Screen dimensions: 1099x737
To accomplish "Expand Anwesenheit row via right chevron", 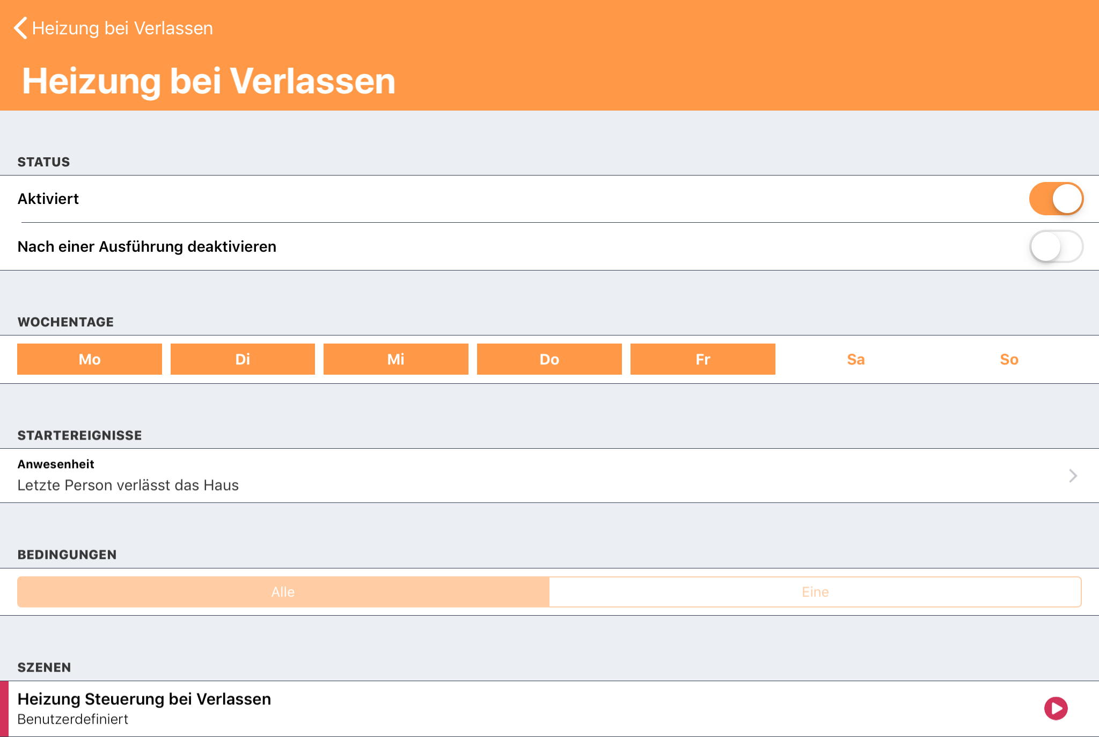I will click(x=1073, y=476).
